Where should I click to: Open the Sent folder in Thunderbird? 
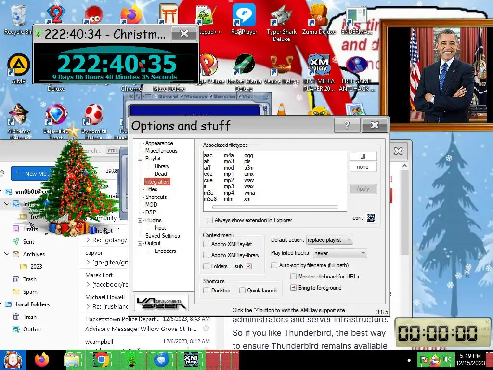tap(28, 242)
